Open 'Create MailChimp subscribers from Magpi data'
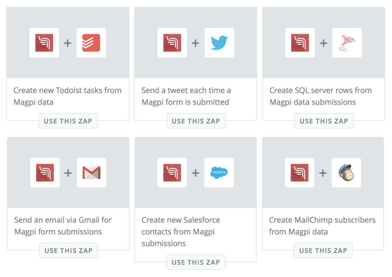392x277 pixels. 322,226
